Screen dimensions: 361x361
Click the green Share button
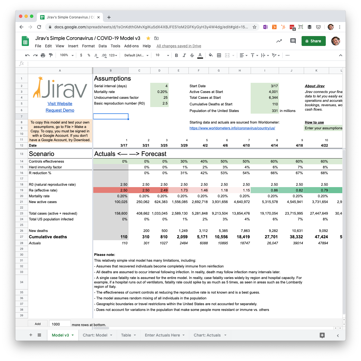313,41
